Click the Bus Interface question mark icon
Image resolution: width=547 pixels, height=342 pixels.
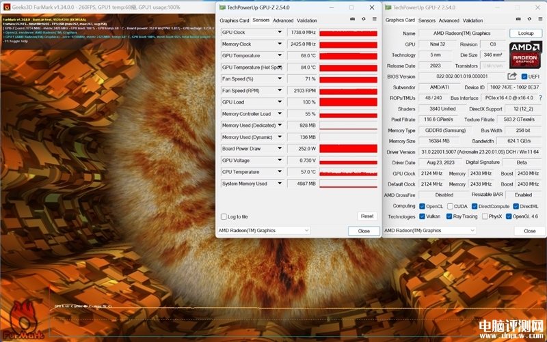[541, 98]
